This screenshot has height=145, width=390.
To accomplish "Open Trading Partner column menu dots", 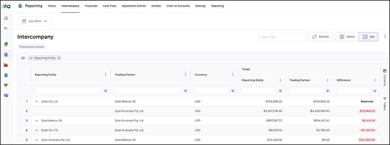I will 185,75.
